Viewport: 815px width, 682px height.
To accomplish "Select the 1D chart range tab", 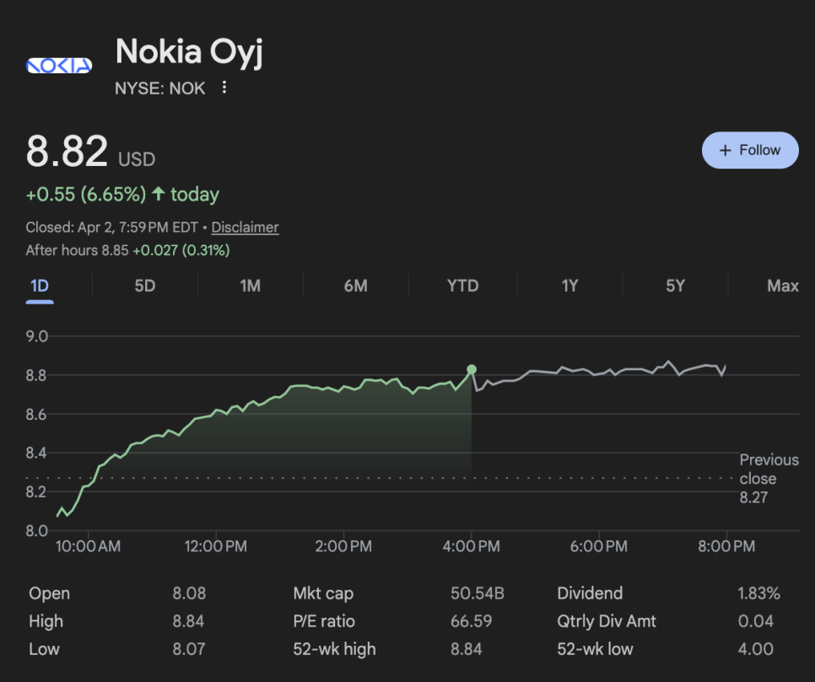I will tap(40, 286).
